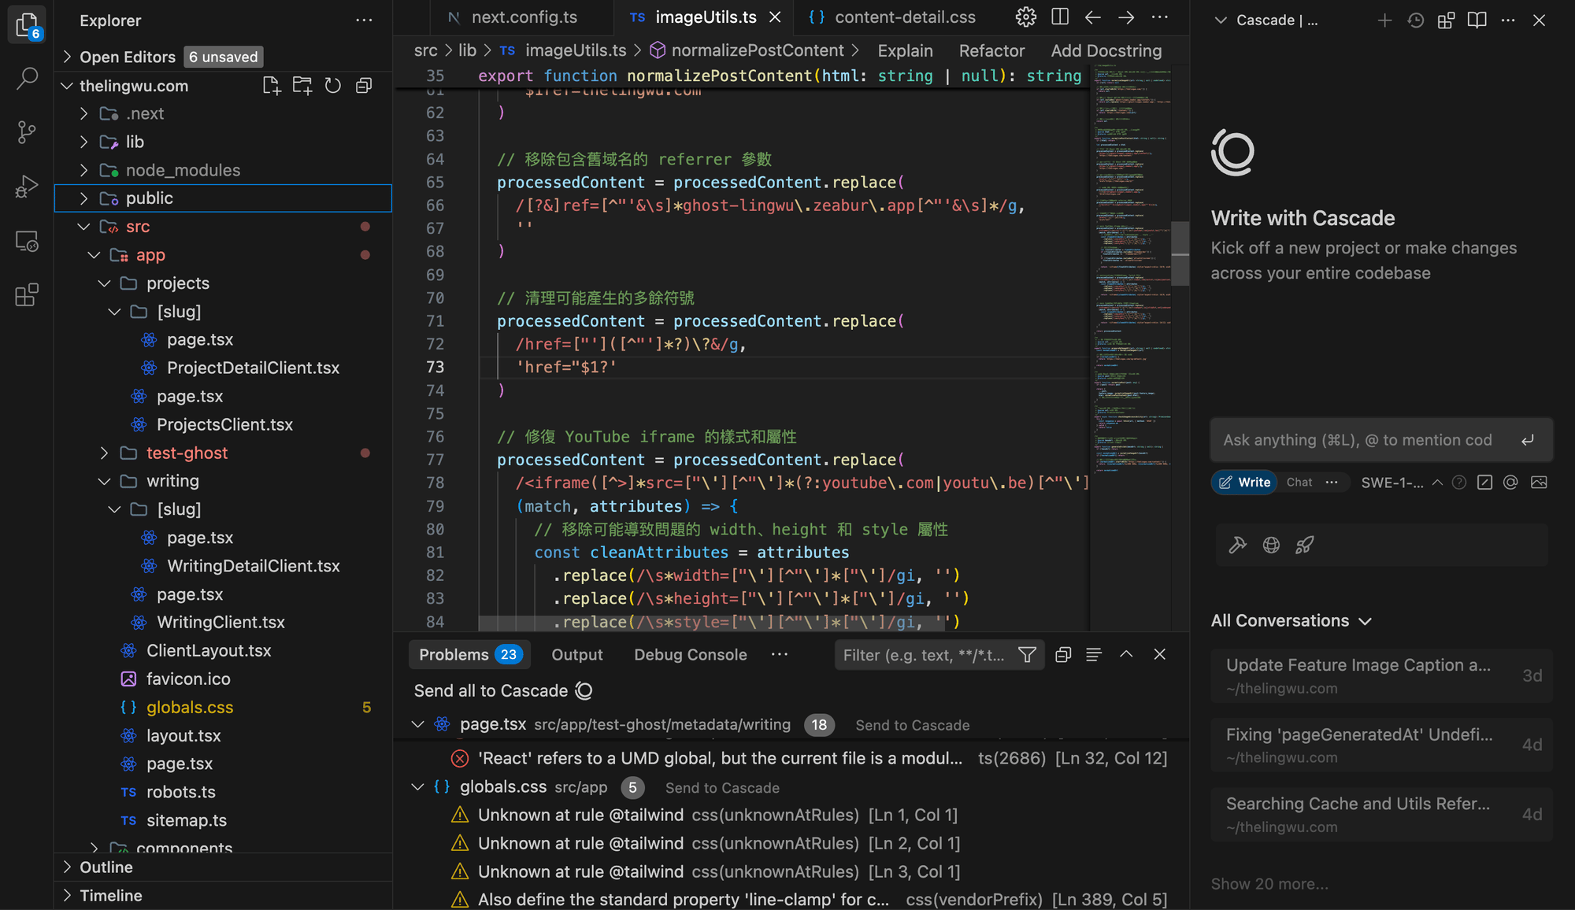Open Source Control view in activity bar

(x=27, y=131)
